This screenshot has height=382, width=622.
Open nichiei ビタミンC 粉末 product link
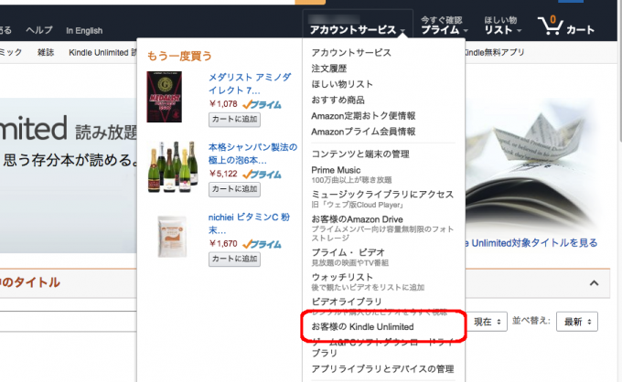click(249, 224)
